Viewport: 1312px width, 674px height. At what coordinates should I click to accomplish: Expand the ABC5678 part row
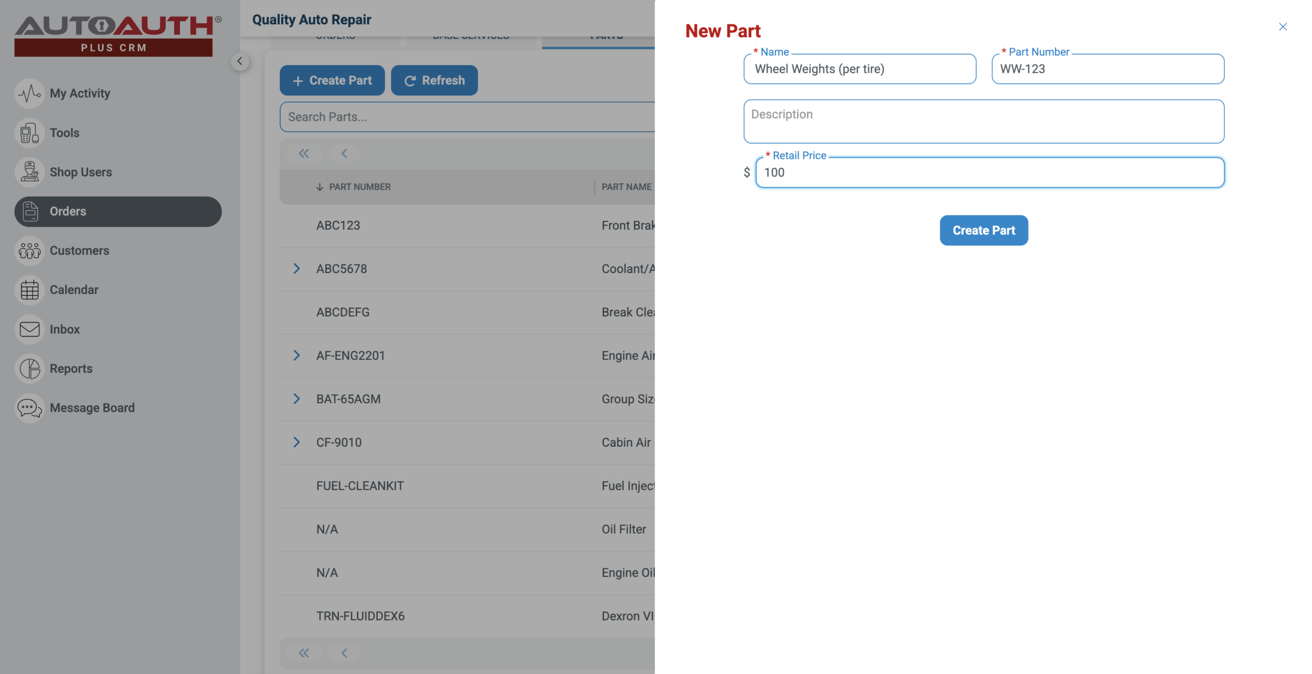tap(296, 269)
